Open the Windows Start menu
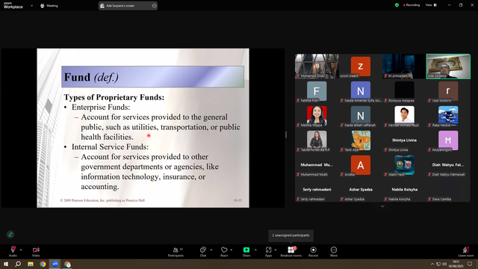 (6, 264)
